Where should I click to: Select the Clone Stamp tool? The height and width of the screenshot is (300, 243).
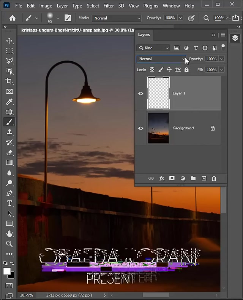9,132
